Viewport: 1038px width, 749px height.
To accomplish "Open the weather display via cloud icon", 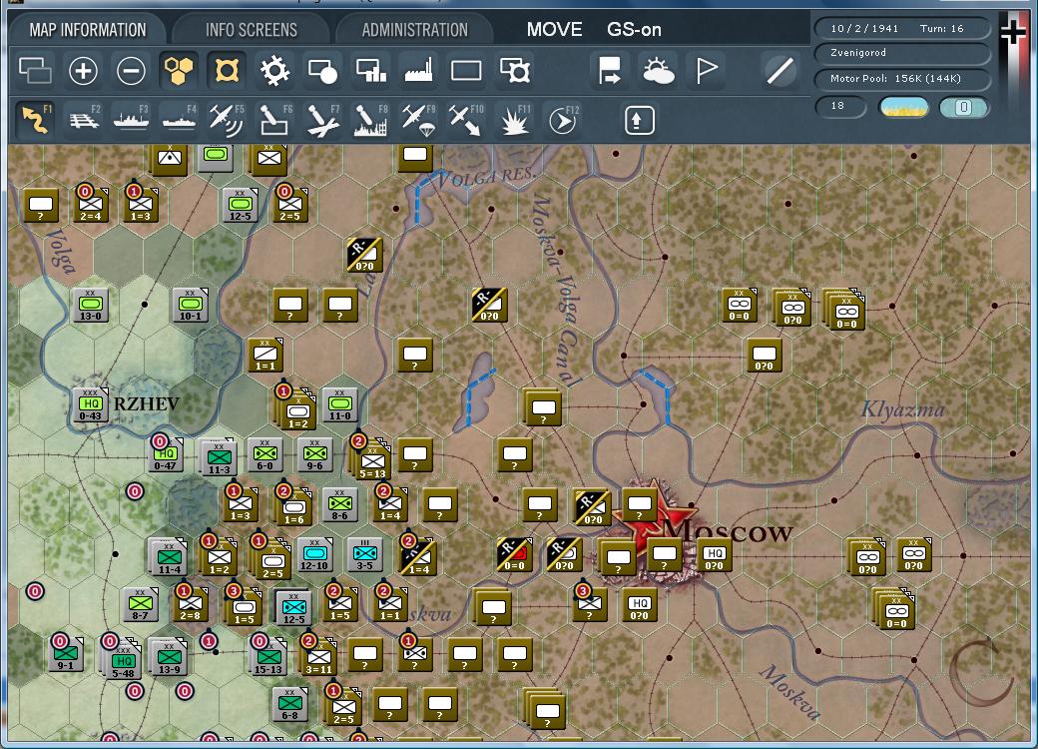I will click(659, 71).
